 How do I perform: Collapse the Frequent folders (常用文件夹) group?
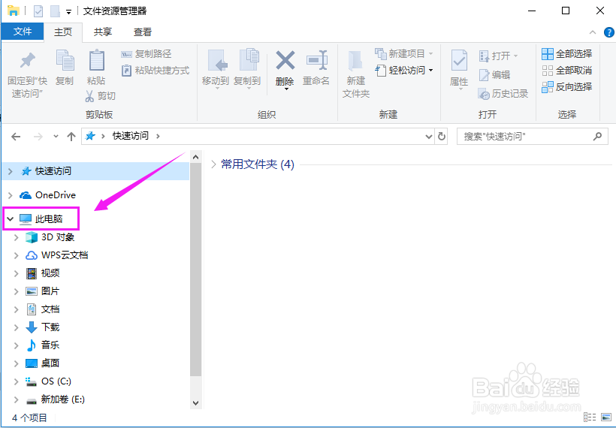click(x=213, y=164)
